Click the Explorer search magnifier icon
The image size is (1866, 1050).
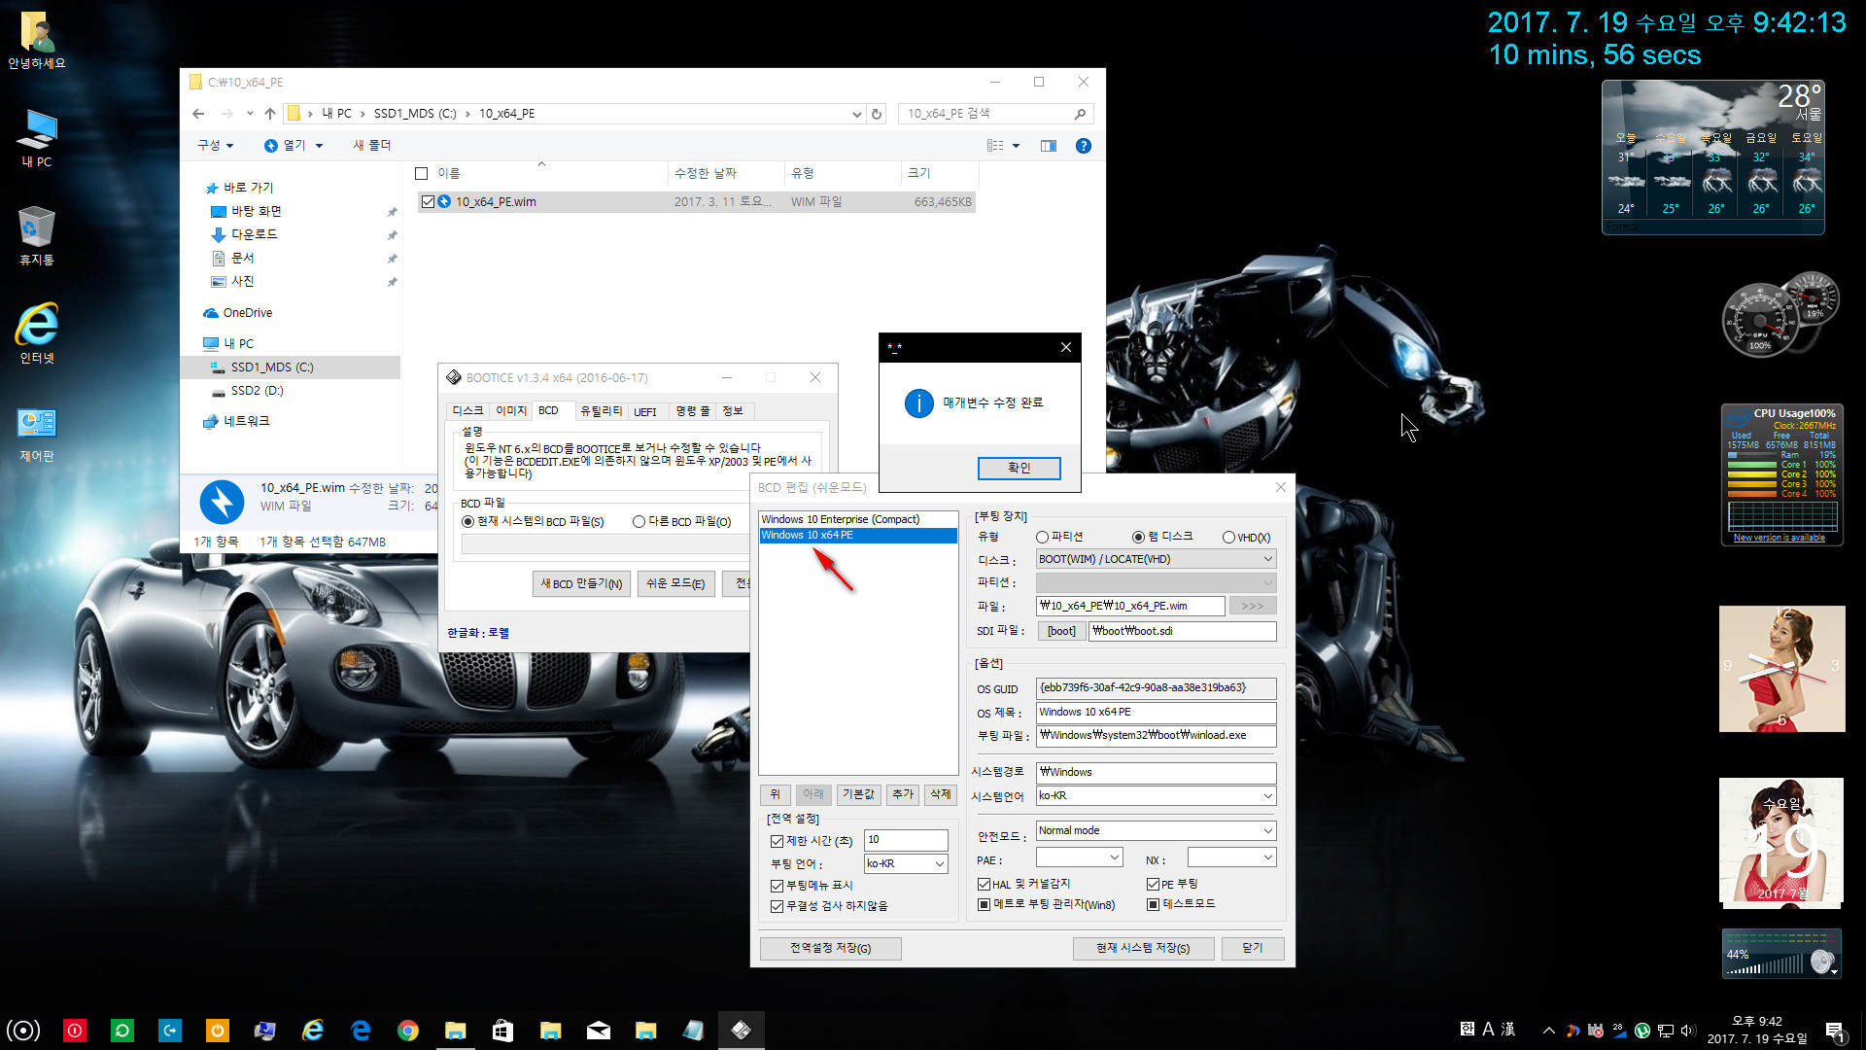coord(1080,114)
